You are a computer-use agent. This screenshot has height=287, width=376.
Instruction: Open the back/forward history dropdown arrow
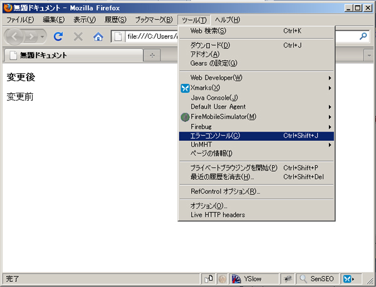[x=42, y=37]
